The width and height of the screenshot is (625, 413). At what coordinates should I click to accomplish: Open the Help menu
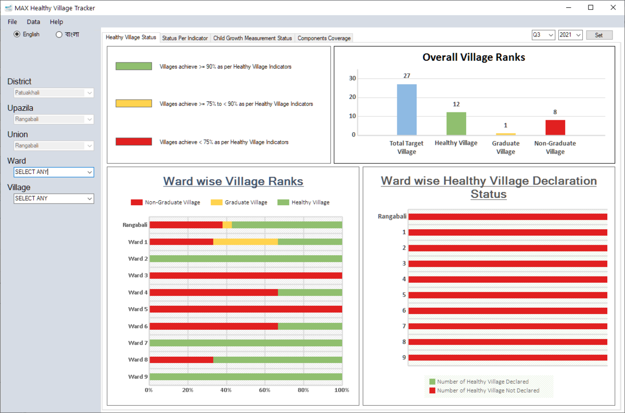[x=56, y=21]
